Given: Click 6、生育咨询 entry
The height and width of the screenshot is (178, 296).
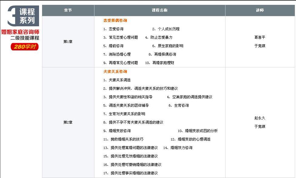Looking at the screenshot, I should [x=179, y=105].
